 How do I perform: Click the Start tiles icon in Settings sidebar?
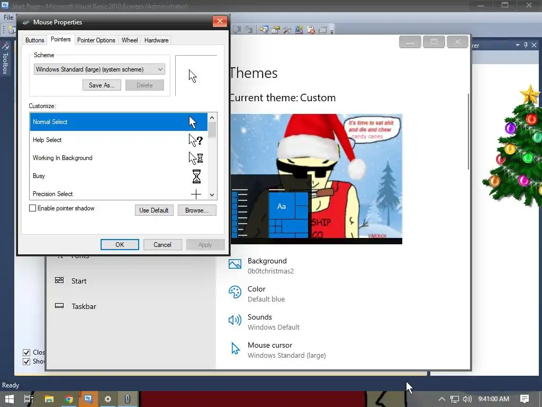[x=59, y=280]
